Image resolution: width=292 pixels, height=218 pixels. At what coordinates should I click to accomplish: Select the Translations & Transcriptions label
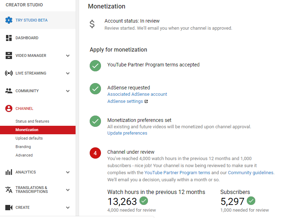[32, 190]
